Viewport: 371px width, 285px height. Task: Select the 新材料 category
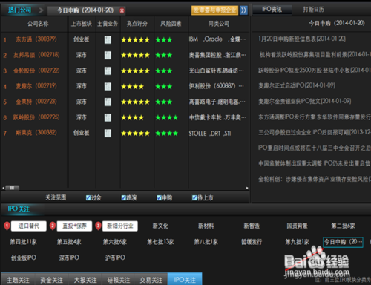coord(206,226)
